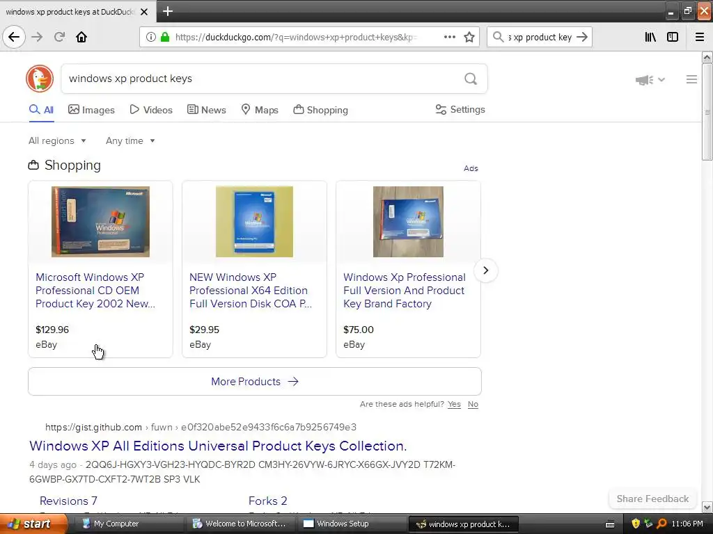This screenshot has width=713, height=534.
Task: Click the $29.95 product thumbnail image
Action: [254, 222]
